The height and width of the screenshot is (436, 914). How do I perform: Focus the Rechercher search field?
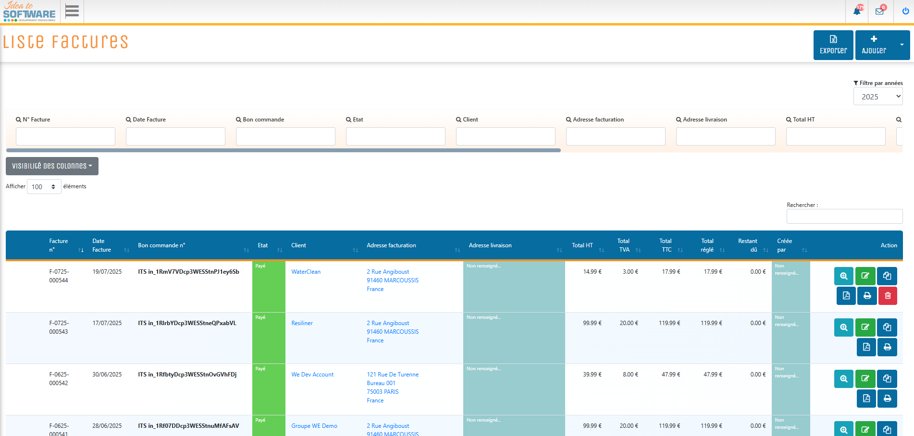click(844, 216)
